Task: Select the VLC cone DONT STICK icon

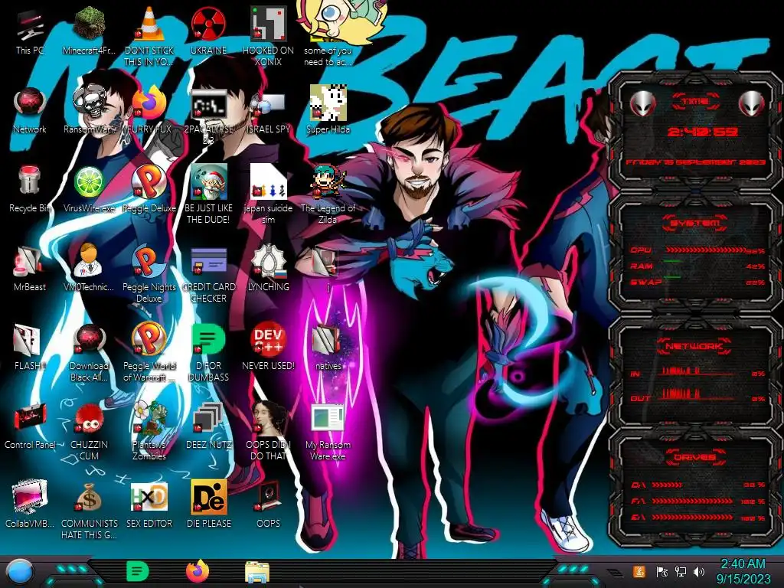Action: tap(149, 38)
